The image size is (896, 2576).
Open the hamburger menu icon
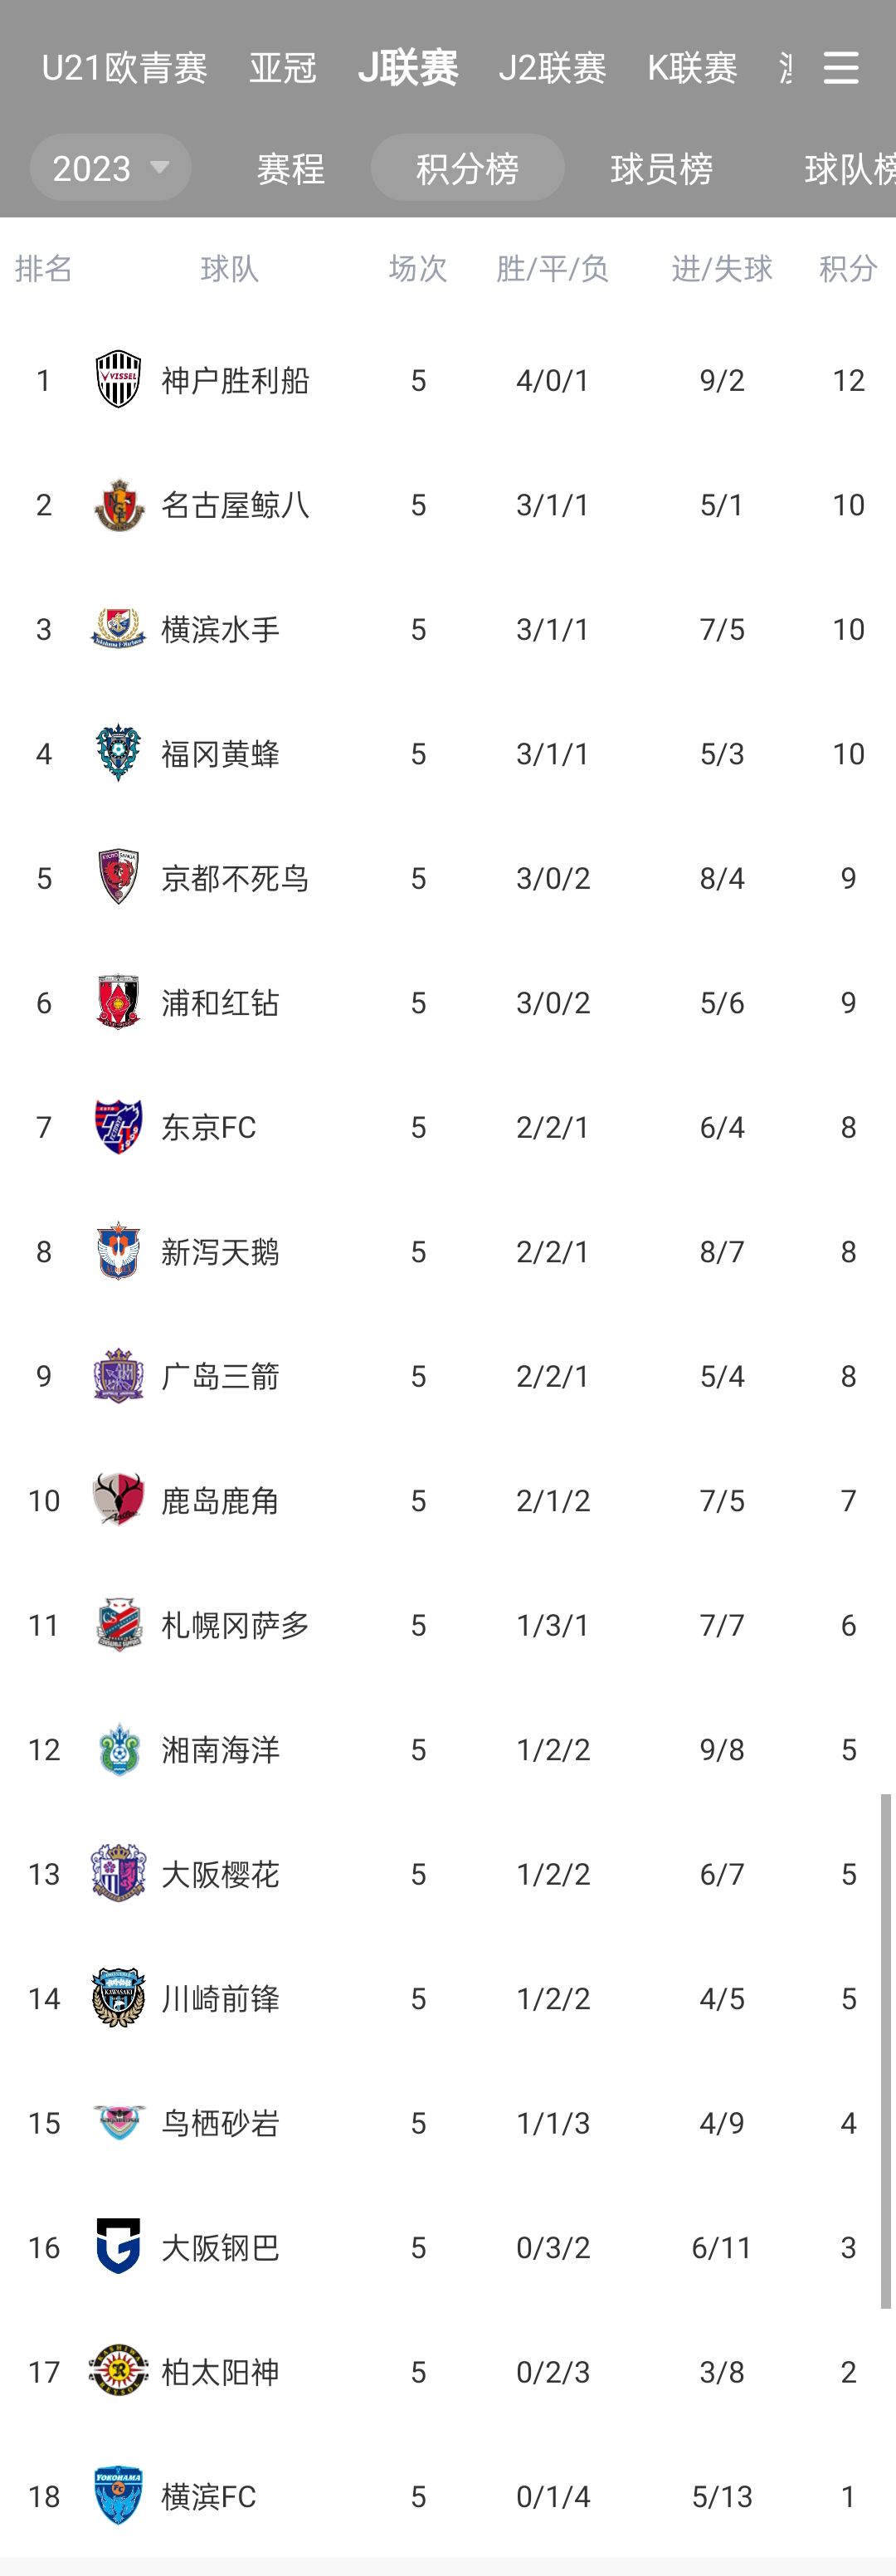(x=840, y=68)
